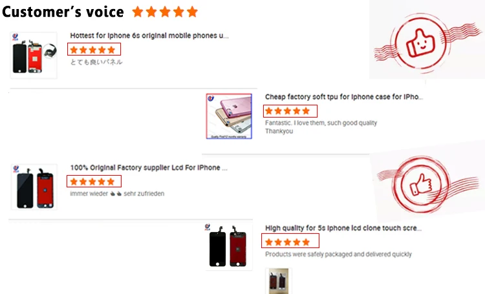Image resolution: width=485 pixels, height=294 pixels.
Task: Open "100% Original Factory supplier Lcd" link
Action: click(149, 167)
